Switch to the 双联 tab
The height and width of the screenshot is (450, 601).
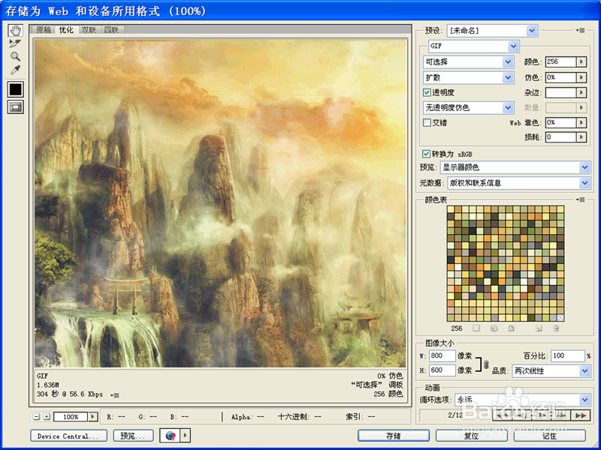[89, 30]
